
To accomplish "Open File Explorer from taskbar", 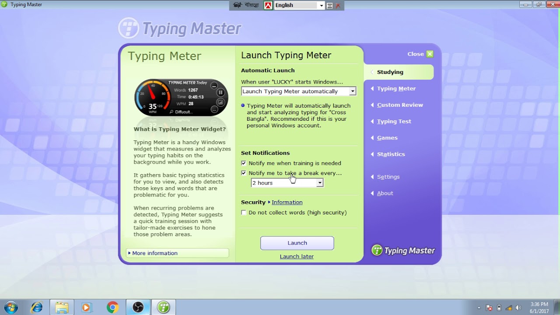I will (x=62, y=308).
